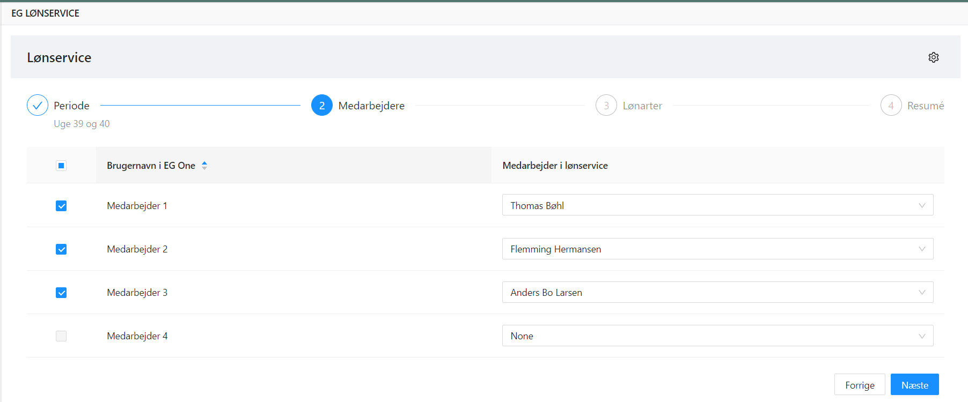Click the step 2 Medarbejdere circle

click(322, 106)
